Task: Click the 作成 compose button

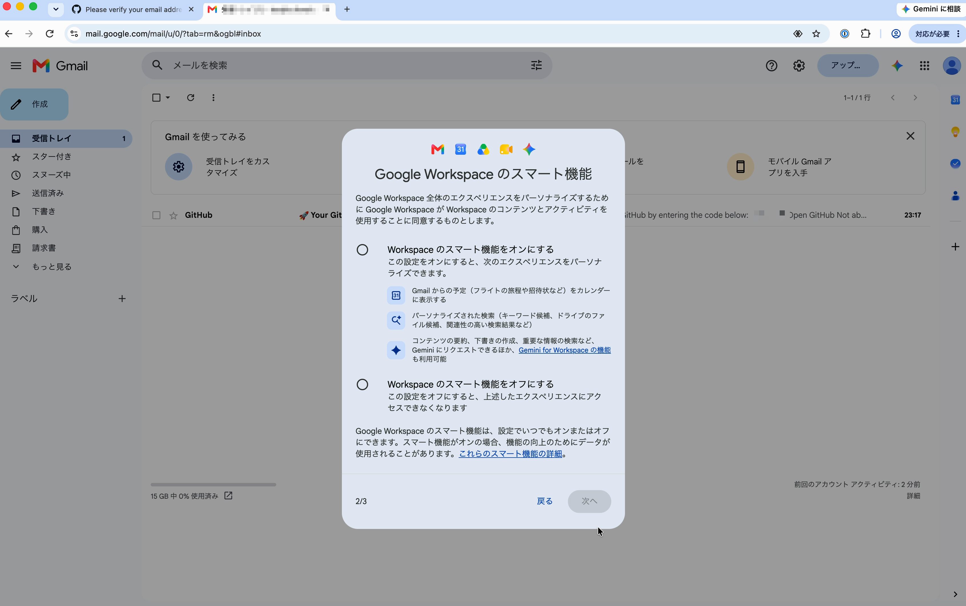Action: pos(35,104)
